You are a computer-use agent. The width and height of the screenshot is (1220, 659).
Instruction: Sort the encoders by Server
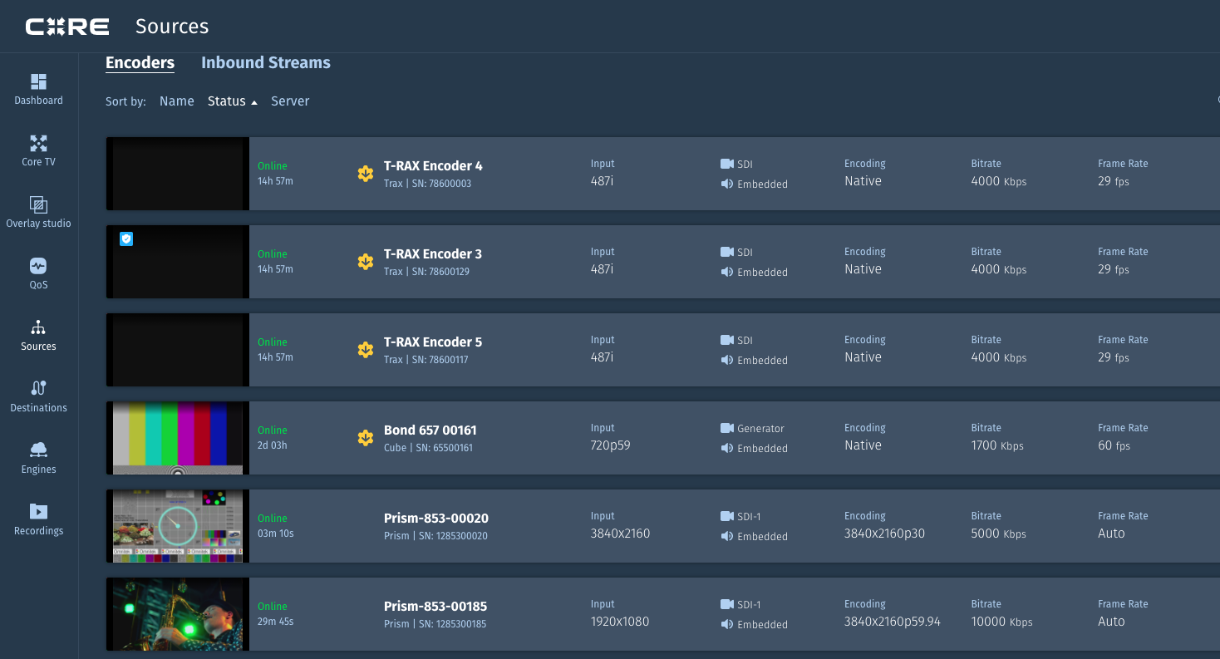click(290, 101)
